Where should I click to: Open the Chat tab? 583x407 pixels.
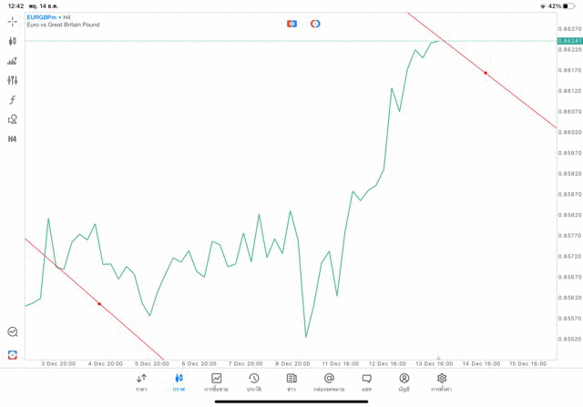pos(366,382)
